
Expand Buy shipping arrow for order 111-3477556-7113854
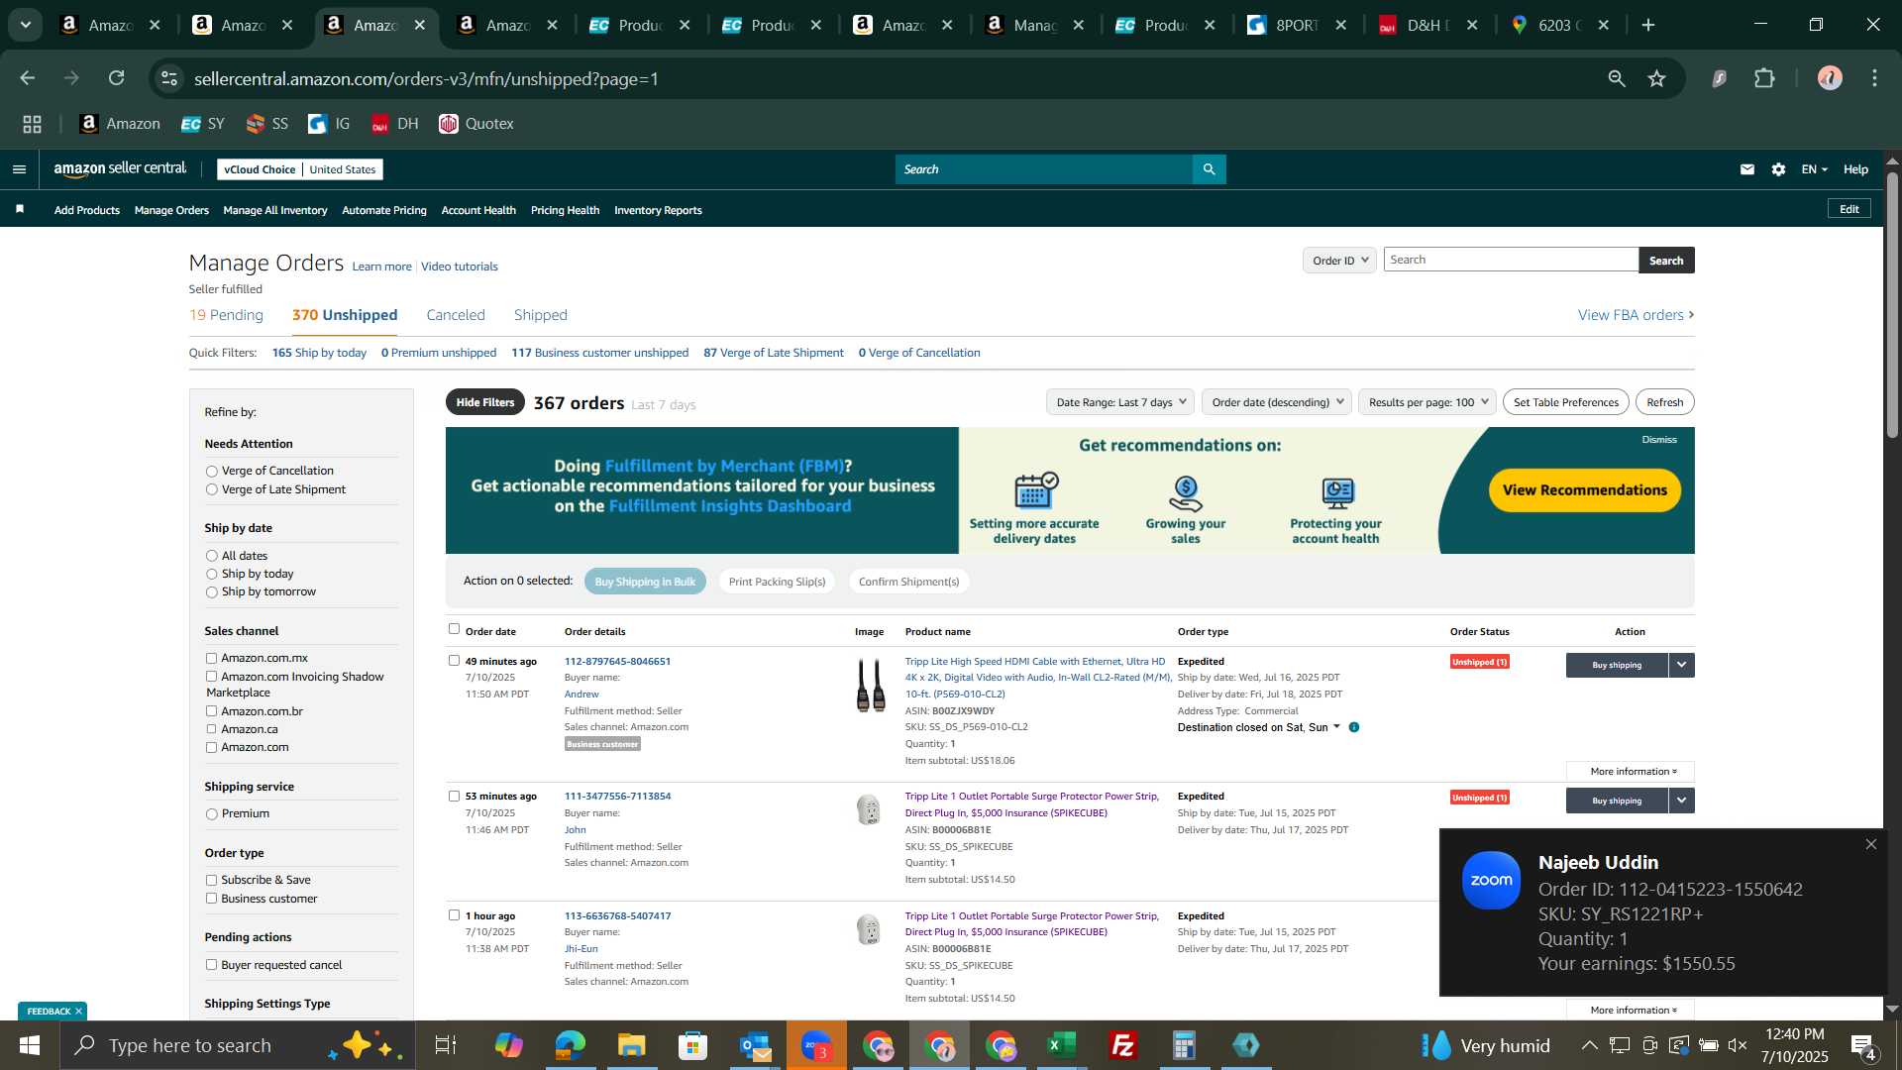1681,801
